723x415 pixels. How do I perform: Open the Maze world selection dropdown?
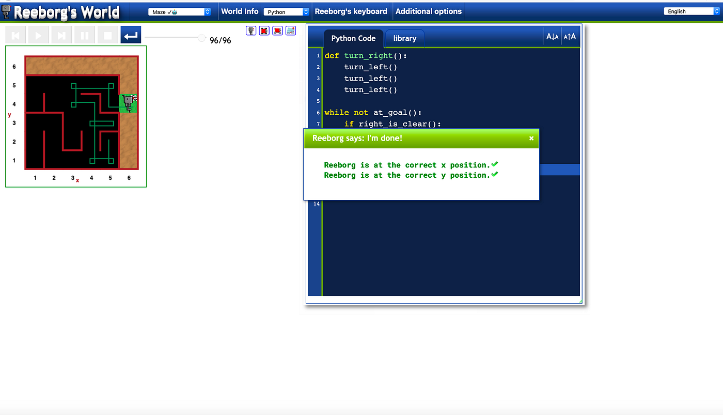(x=179, y=11)
